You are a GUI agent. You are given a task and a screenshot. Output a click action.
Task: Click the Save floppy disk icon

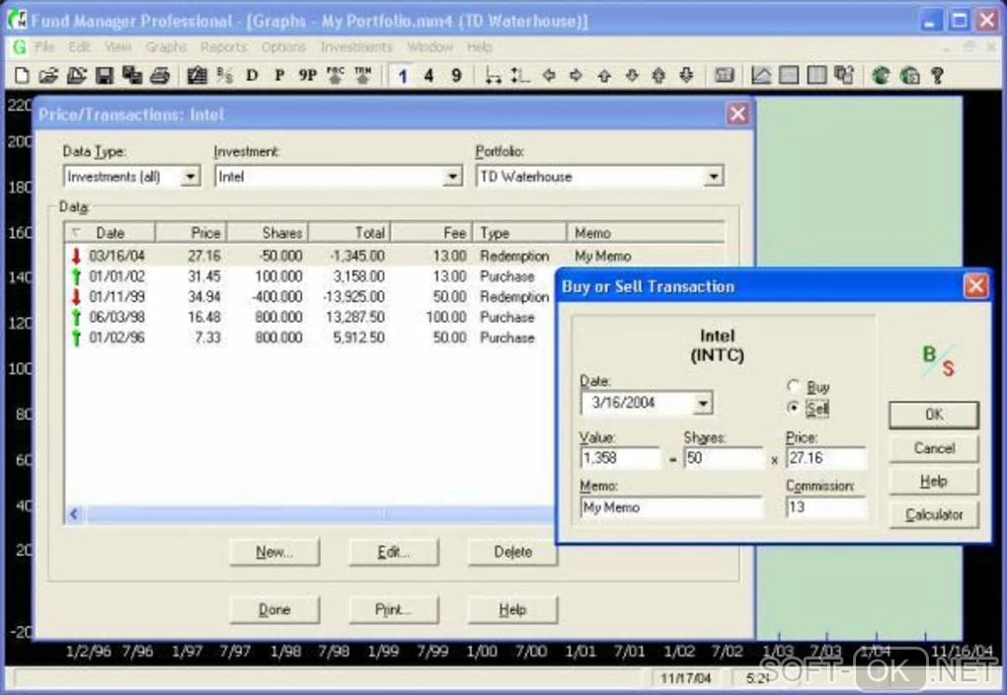[x=104, y=76]
